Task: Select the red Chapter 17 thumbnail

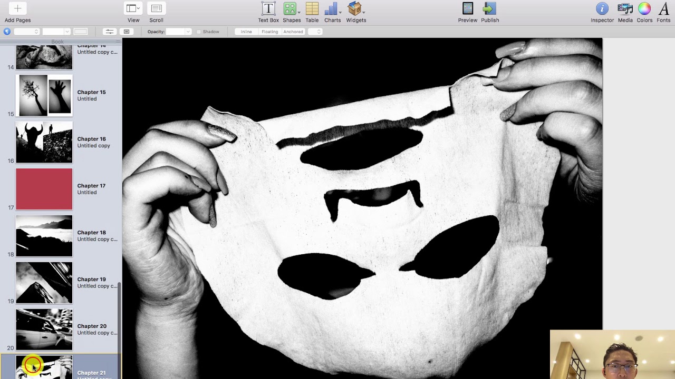Action: (44, 189)
